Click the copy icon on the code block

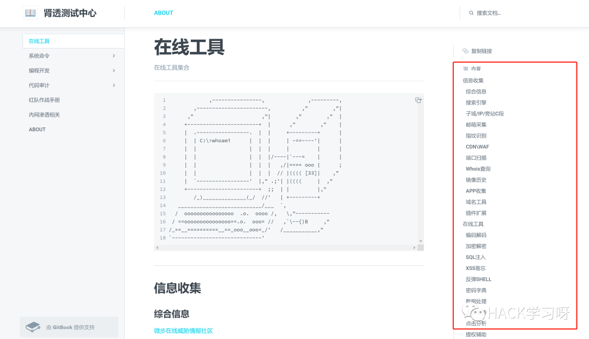point(418,100)
